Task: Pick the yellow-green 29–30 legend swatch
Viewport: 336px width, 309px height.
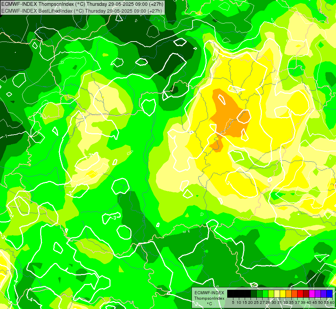Action: [271, 294]
